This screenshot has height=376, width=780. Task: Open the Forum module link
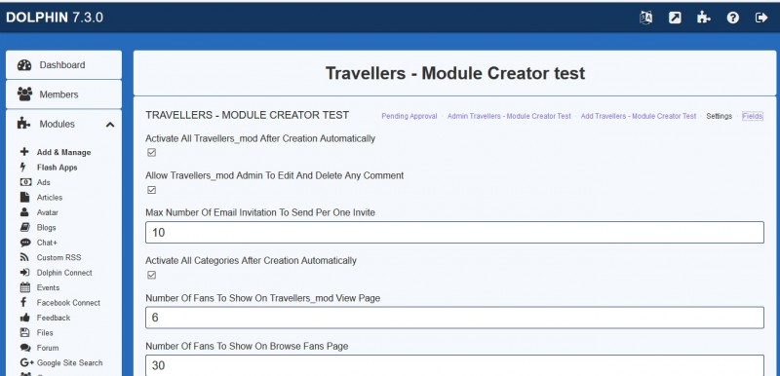point(47,348)
